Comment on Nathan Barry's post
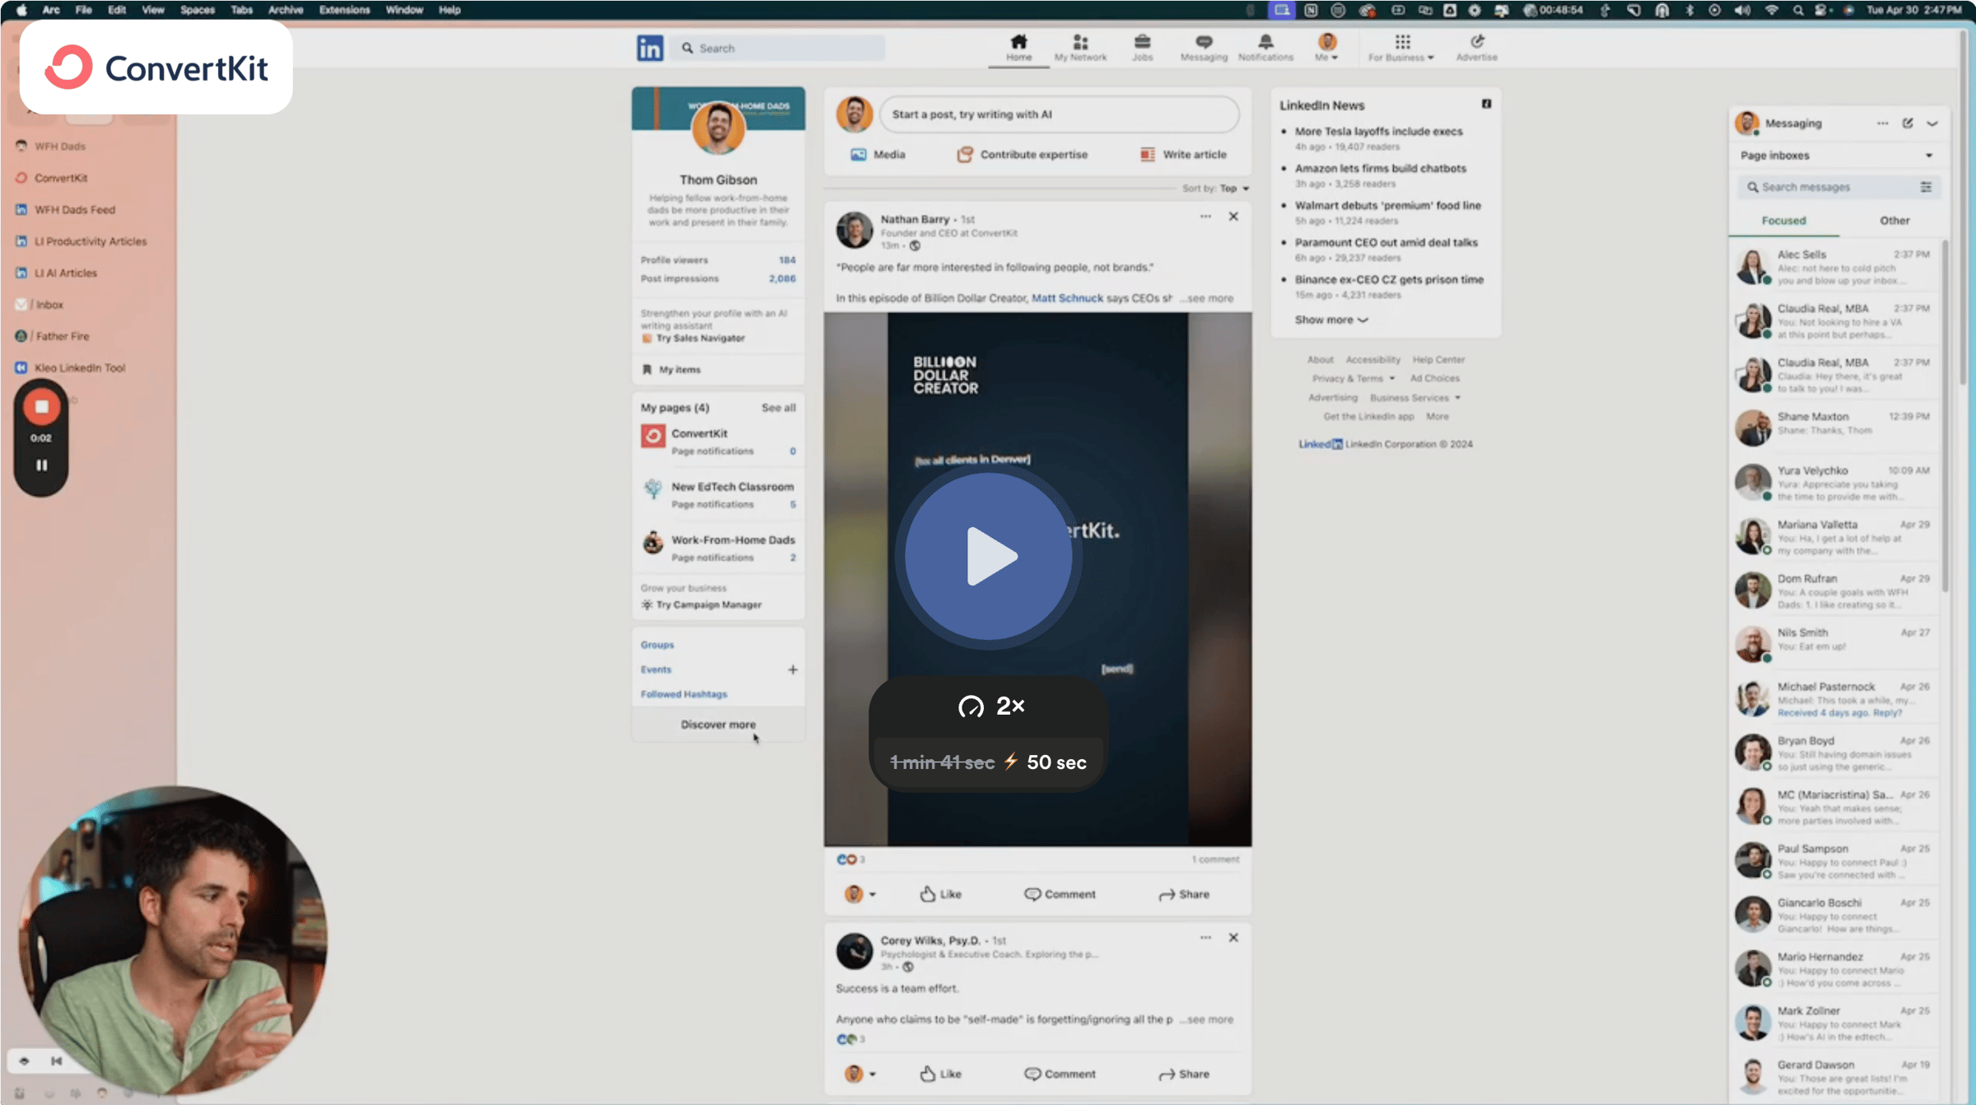Viewport: 1976px width, 1105px height. 1060,893
